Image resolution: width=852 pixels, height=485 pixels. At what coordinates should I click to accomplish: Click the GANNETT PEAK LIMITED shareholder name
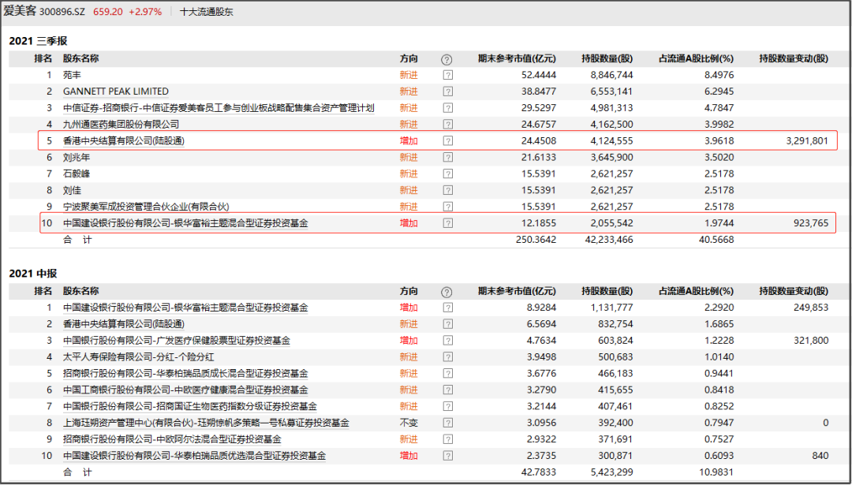click(116, 91)
